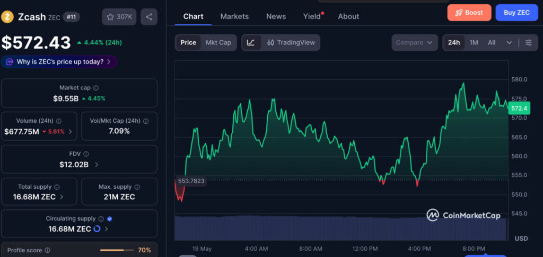Click the Profile score progress bar
Screen dimensions: 543x257
tap(117, 250)
